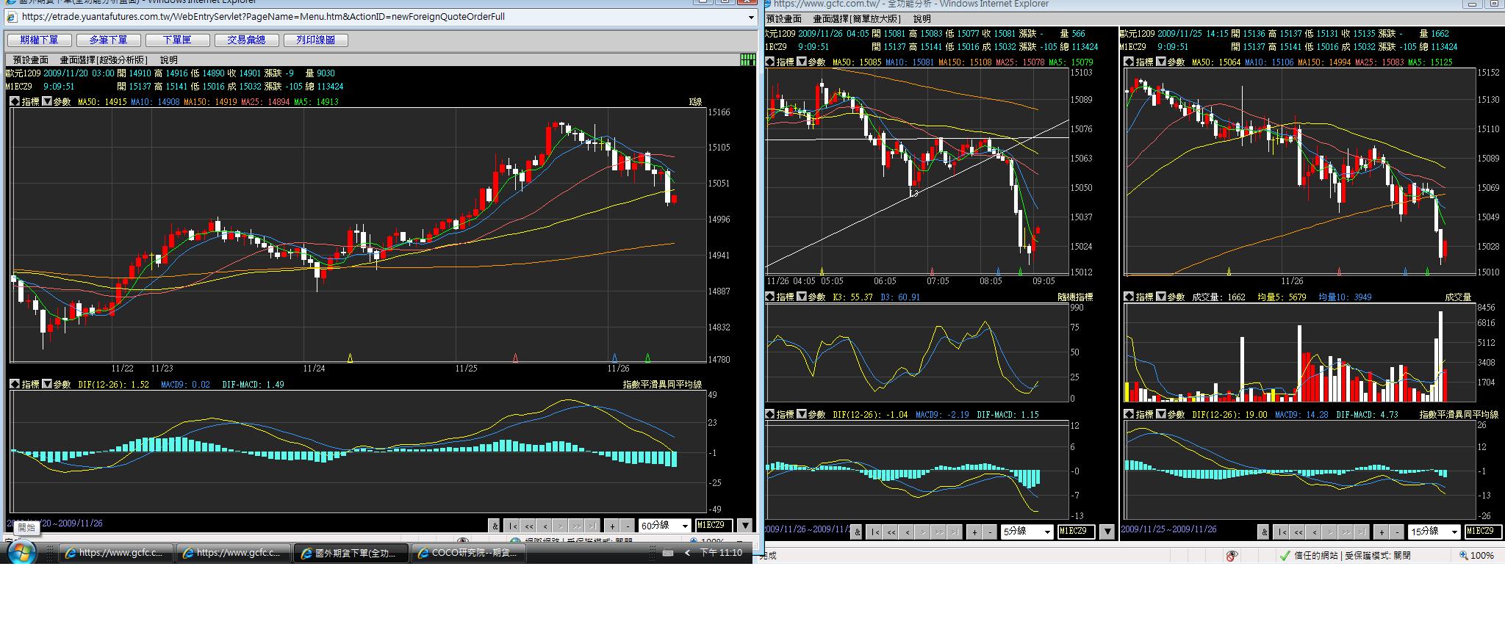The width and height of the screenshot is (1505, 627).
Task: Click the 下單匣 button
Action: [x=178, y=40]
